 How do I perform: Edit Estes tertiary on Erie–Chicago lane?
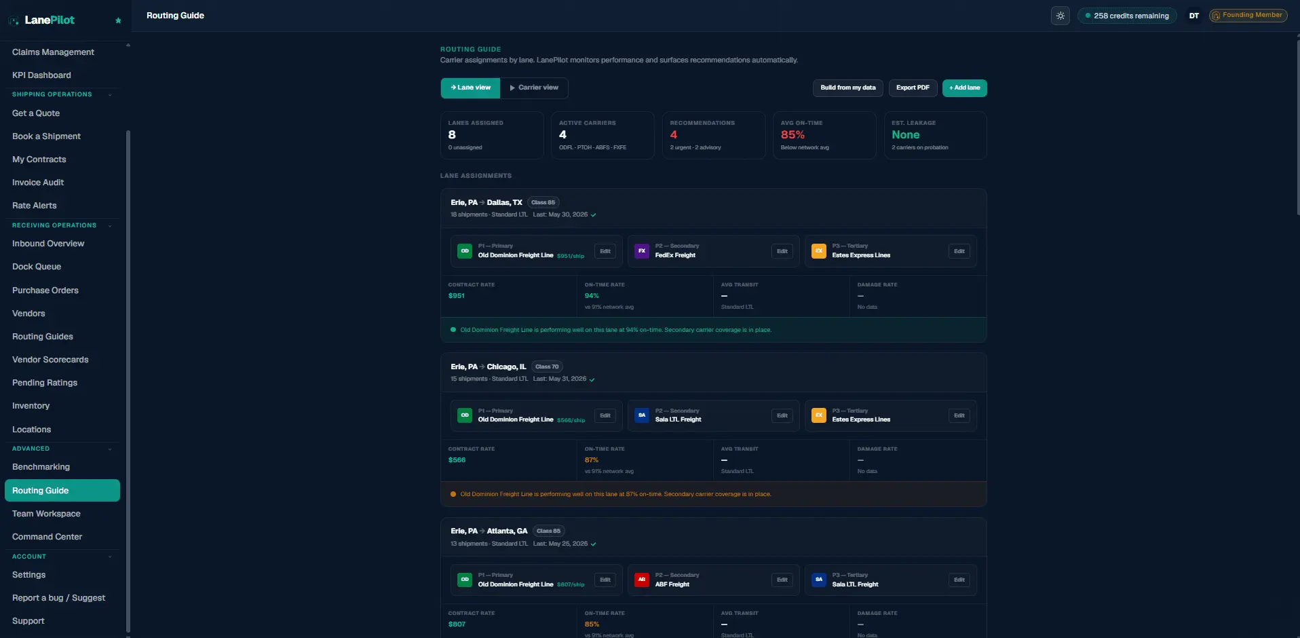959,415
